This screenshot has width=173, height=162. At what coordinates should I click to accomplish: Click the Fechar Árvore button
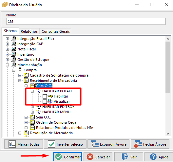(x=150, y=144)
